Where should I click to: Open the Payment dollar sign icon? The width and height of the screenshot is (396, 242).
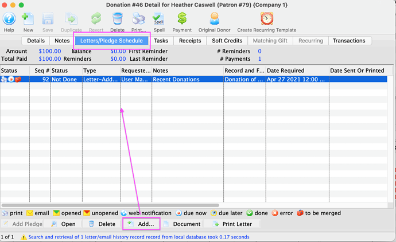click(182, 18)
